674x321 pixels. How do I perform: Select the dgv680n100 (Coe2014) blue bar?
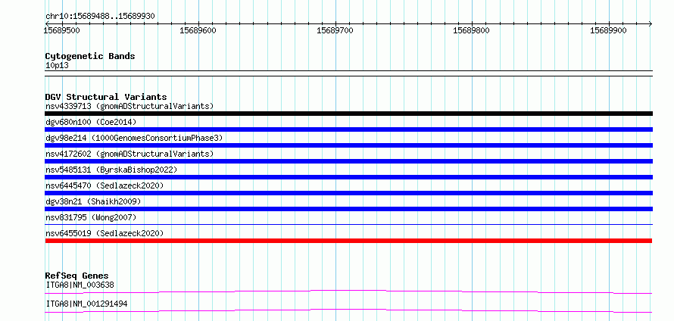tap(348, 129)
